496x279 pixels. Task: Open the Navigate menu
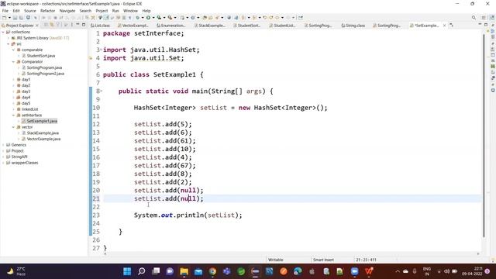coord(67,11)
